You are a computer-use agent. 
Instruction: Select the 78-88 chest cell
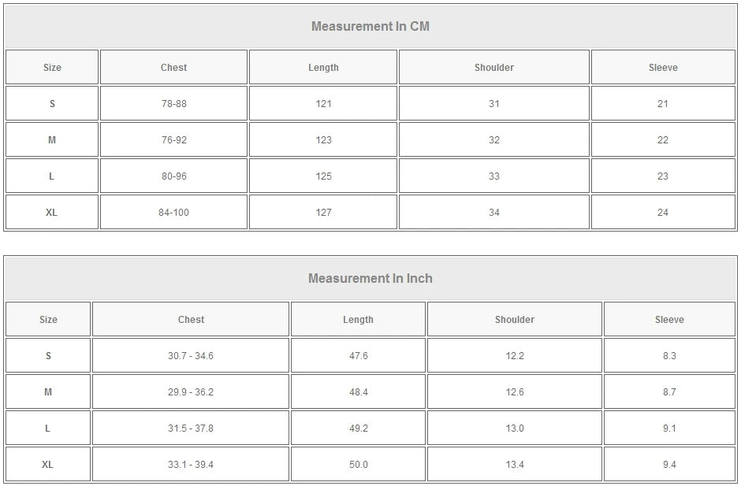point(173,104)
